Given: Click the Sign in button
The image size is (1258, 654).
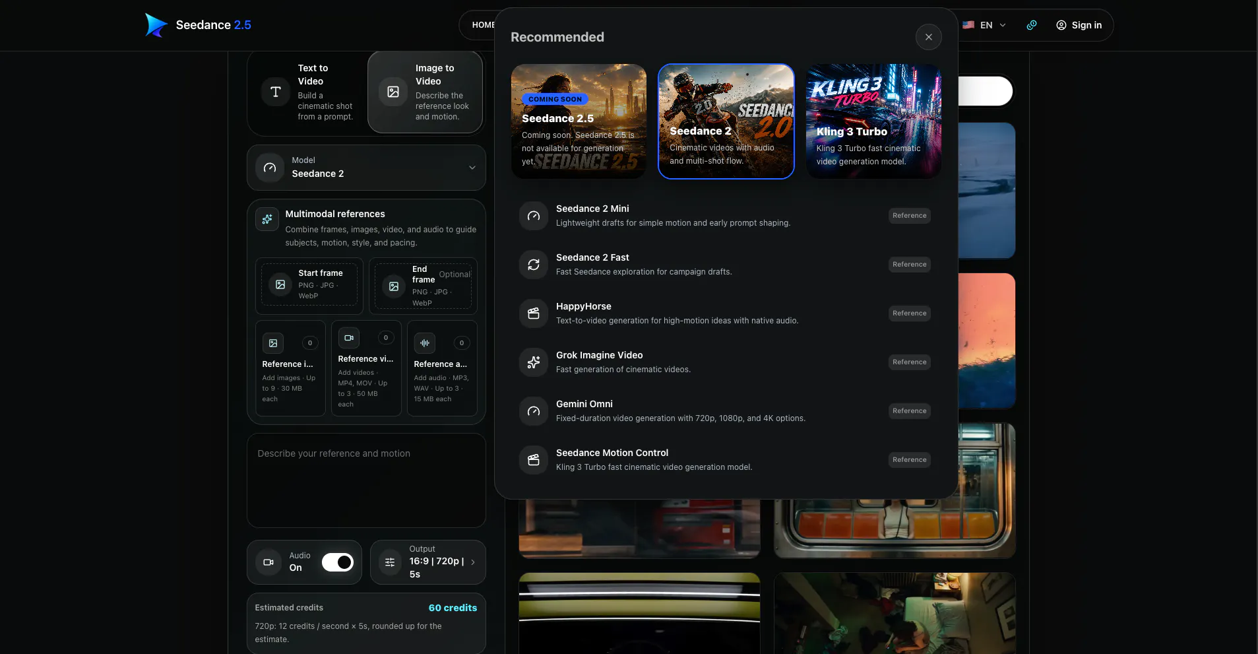Looking at the screenshot, I should pyautogui.click(x=1079, y=25).
